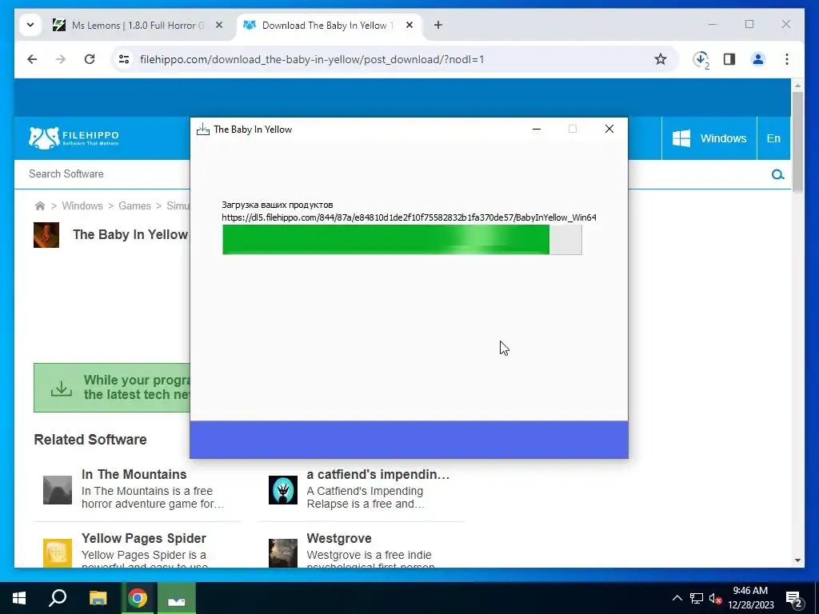Screen dimensions: 819x614
Task: Open taskbar search magnifier
Action: tap(58, 598)
